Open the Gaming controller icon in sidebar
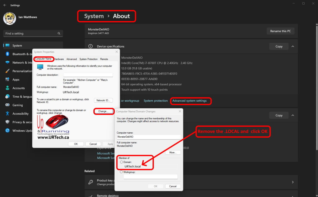Image resolution: width=318 pixels, height=197 pixels. pyautogui.click(x=7, y=105)
